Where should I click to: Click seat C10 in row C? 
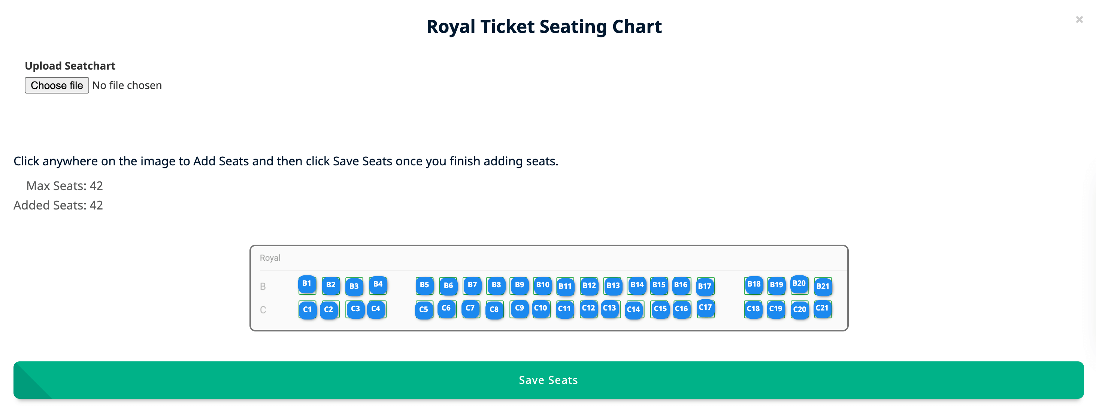click(541, 309)
